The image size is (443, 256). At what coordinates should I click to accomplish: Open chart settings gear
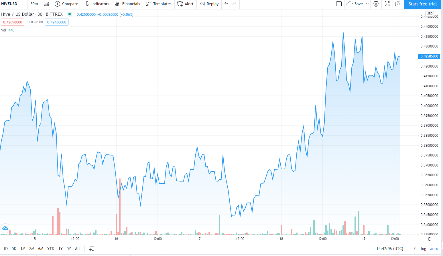coord(376,4)
